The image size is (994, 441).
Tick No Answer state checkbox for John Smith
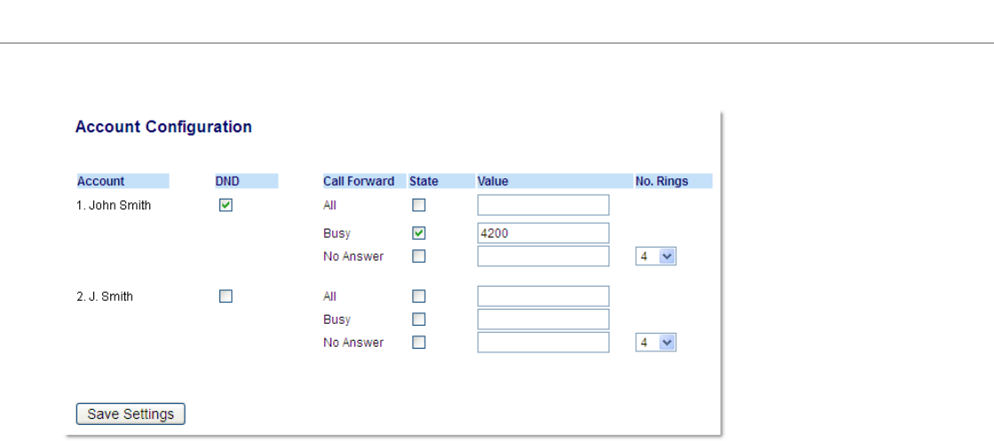click(x=419, y=256)
